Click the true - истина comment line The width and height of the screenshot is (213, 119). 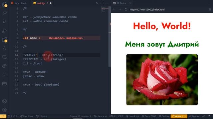click(x=34, y=72)
